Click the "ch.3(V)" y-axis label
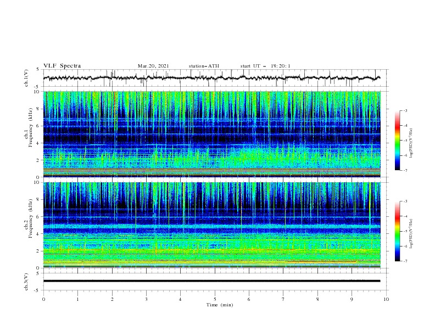This screenshot has width=435, height=336. [26, 282]
